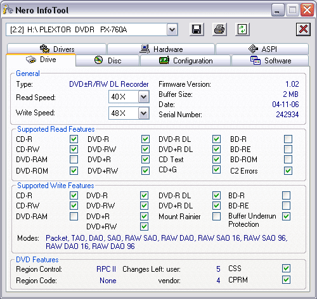Click the write modes list text
317x299 pixels.
(167, 242)
